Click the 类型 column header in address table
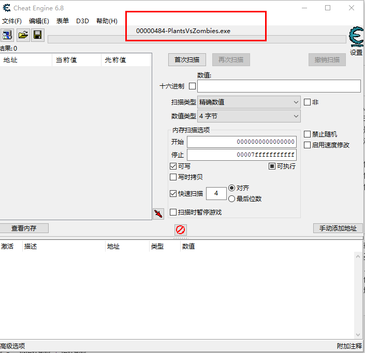The image size is (365, 353). [x=165, y=247]
